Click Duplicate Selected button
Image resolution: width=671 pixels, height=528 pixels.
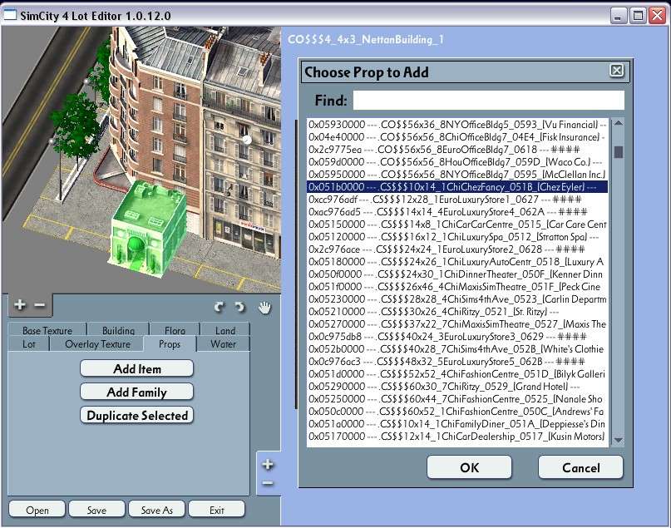pyautogui.click(x=137, y=416)
